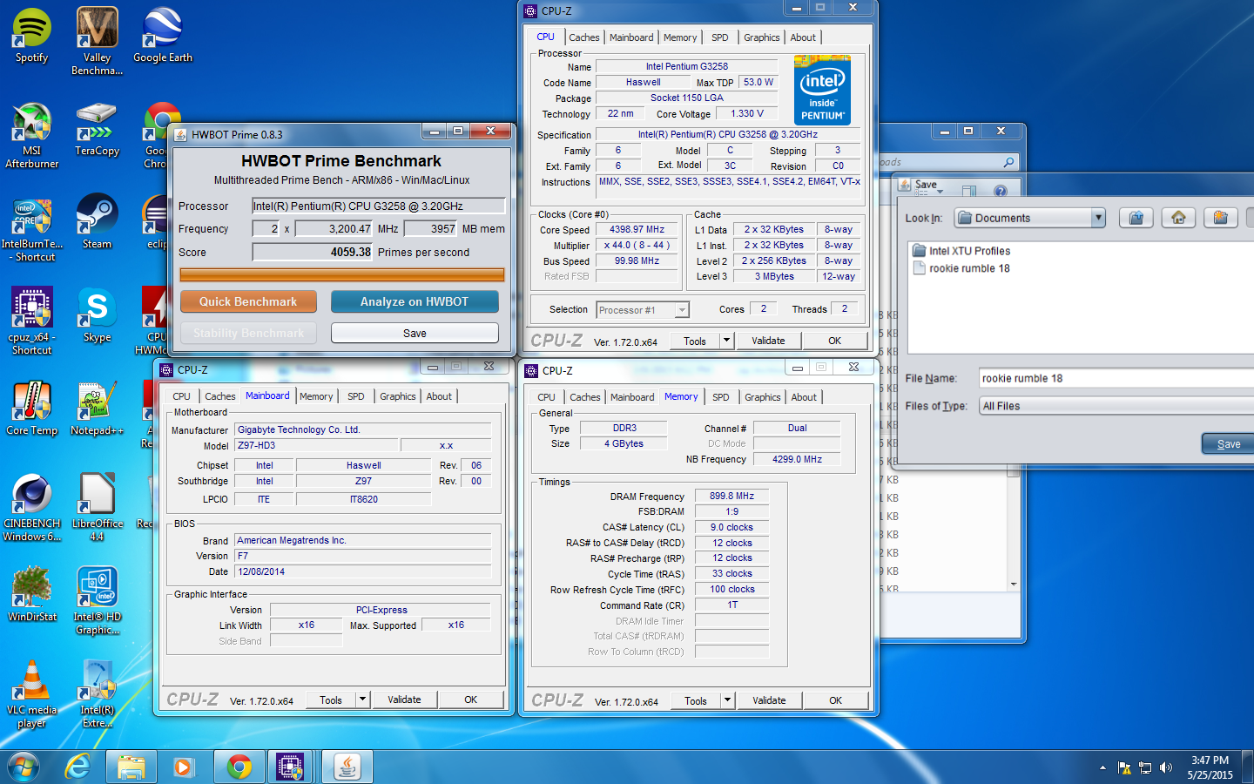Open the Google Earth desktop icon

tap(162, 36)
